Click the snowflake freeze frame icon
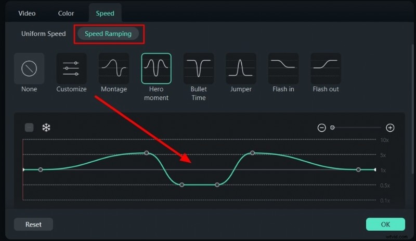Viewport: 416px width, 241px height. click(x=46, y=127)
